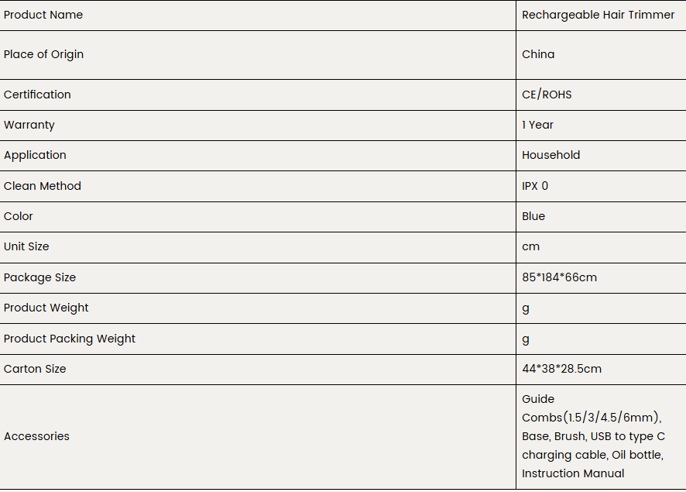Image resolution: width=686 pixels, height=492 pixels.
Task: Select the "Rechargeable Hair Trimmer" value text
Action: [x=598, y=15]
